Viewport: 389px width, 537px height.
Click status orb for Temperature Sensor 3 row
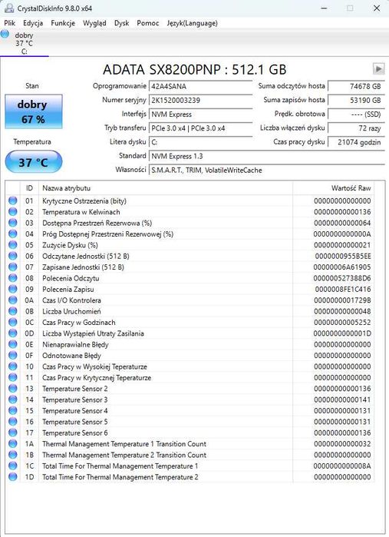tap(12, 399)
